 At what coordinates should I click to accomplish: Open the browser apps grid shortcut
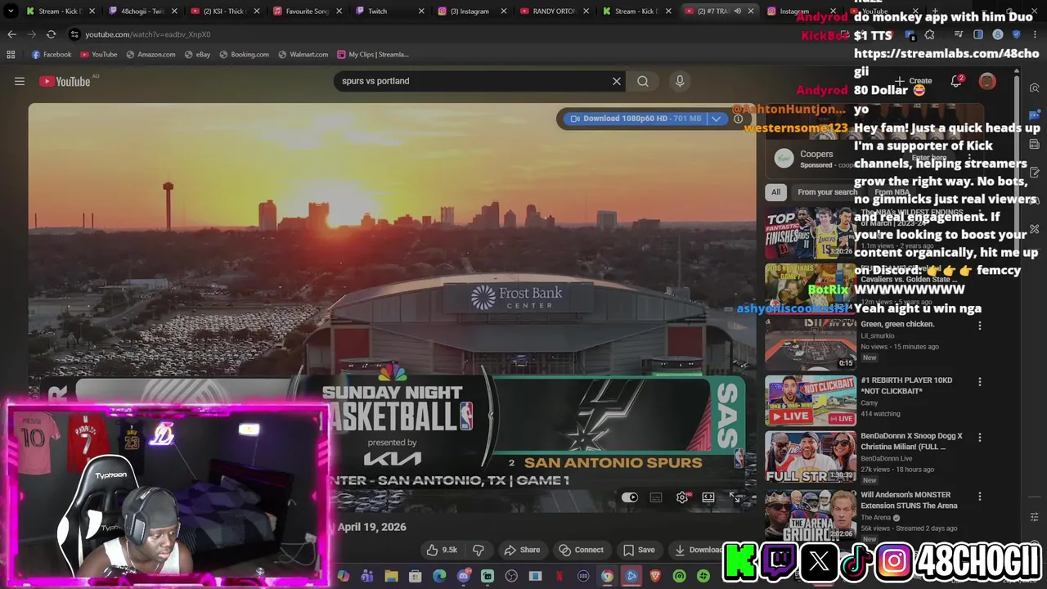pyautogui.click(x=11, y=54)
